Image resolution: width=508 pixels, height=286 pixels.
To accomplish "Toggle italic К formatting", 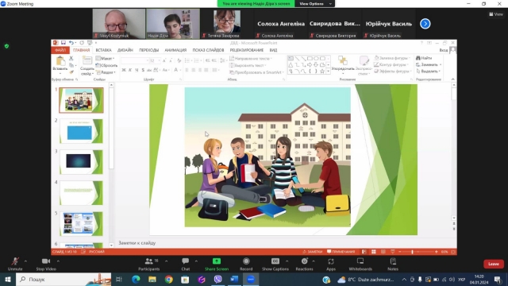I will coord(130,70).
